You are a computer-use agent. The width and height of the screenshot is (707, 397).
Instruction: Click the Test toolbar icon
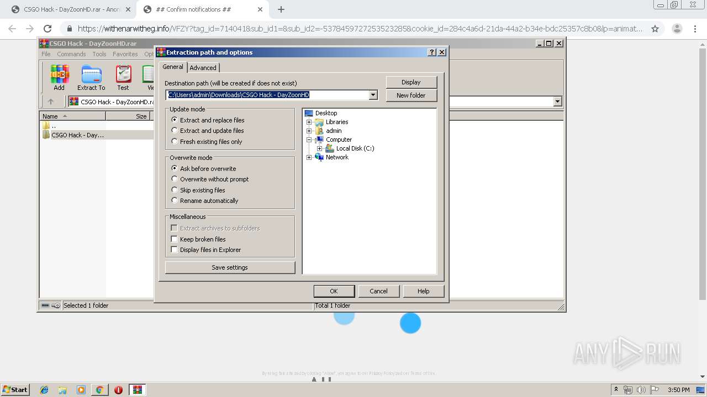click(x=123, y=78)
